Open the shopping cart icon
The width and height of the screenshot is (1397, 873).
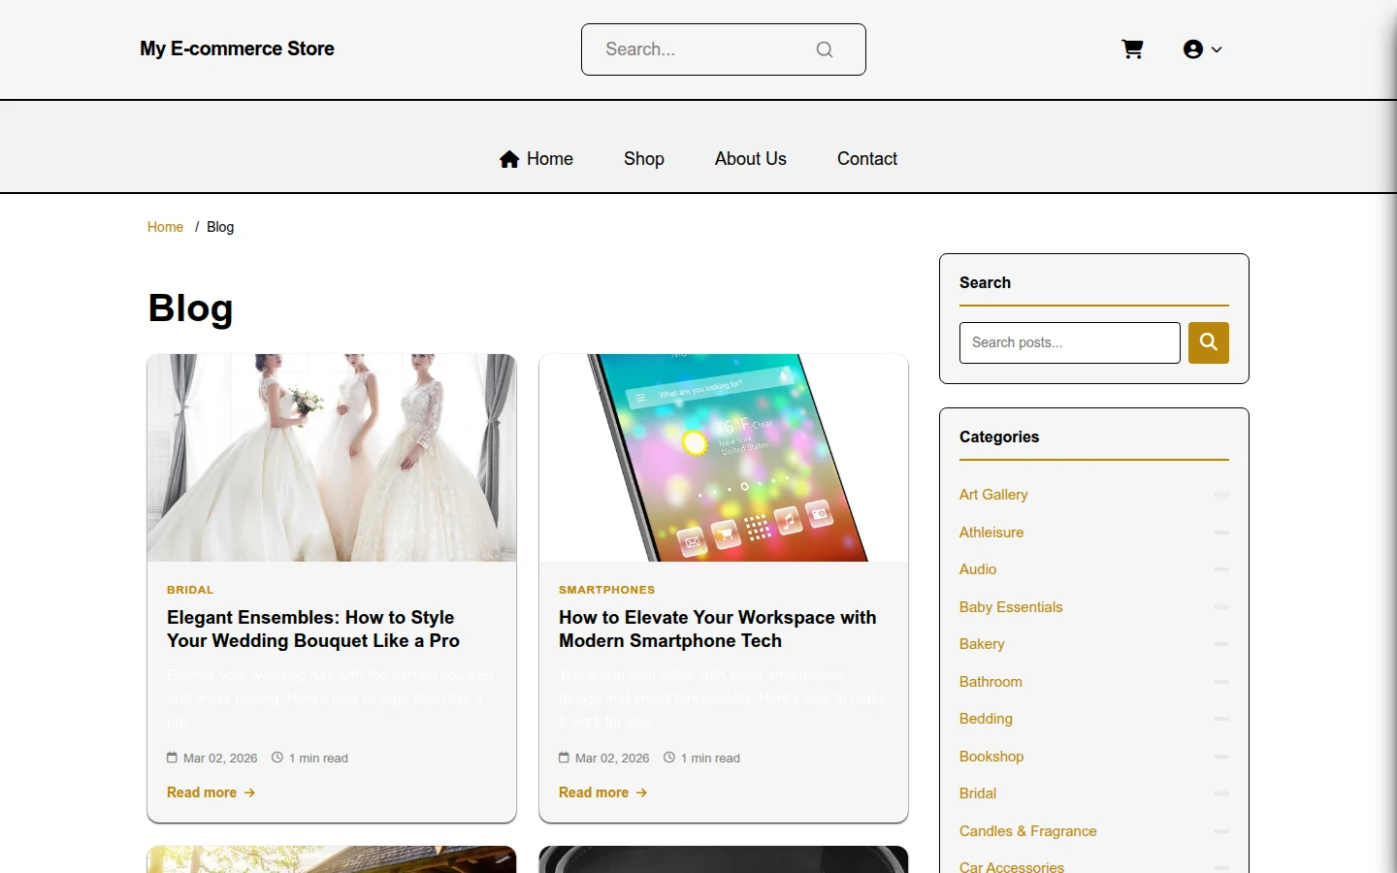1132,49
